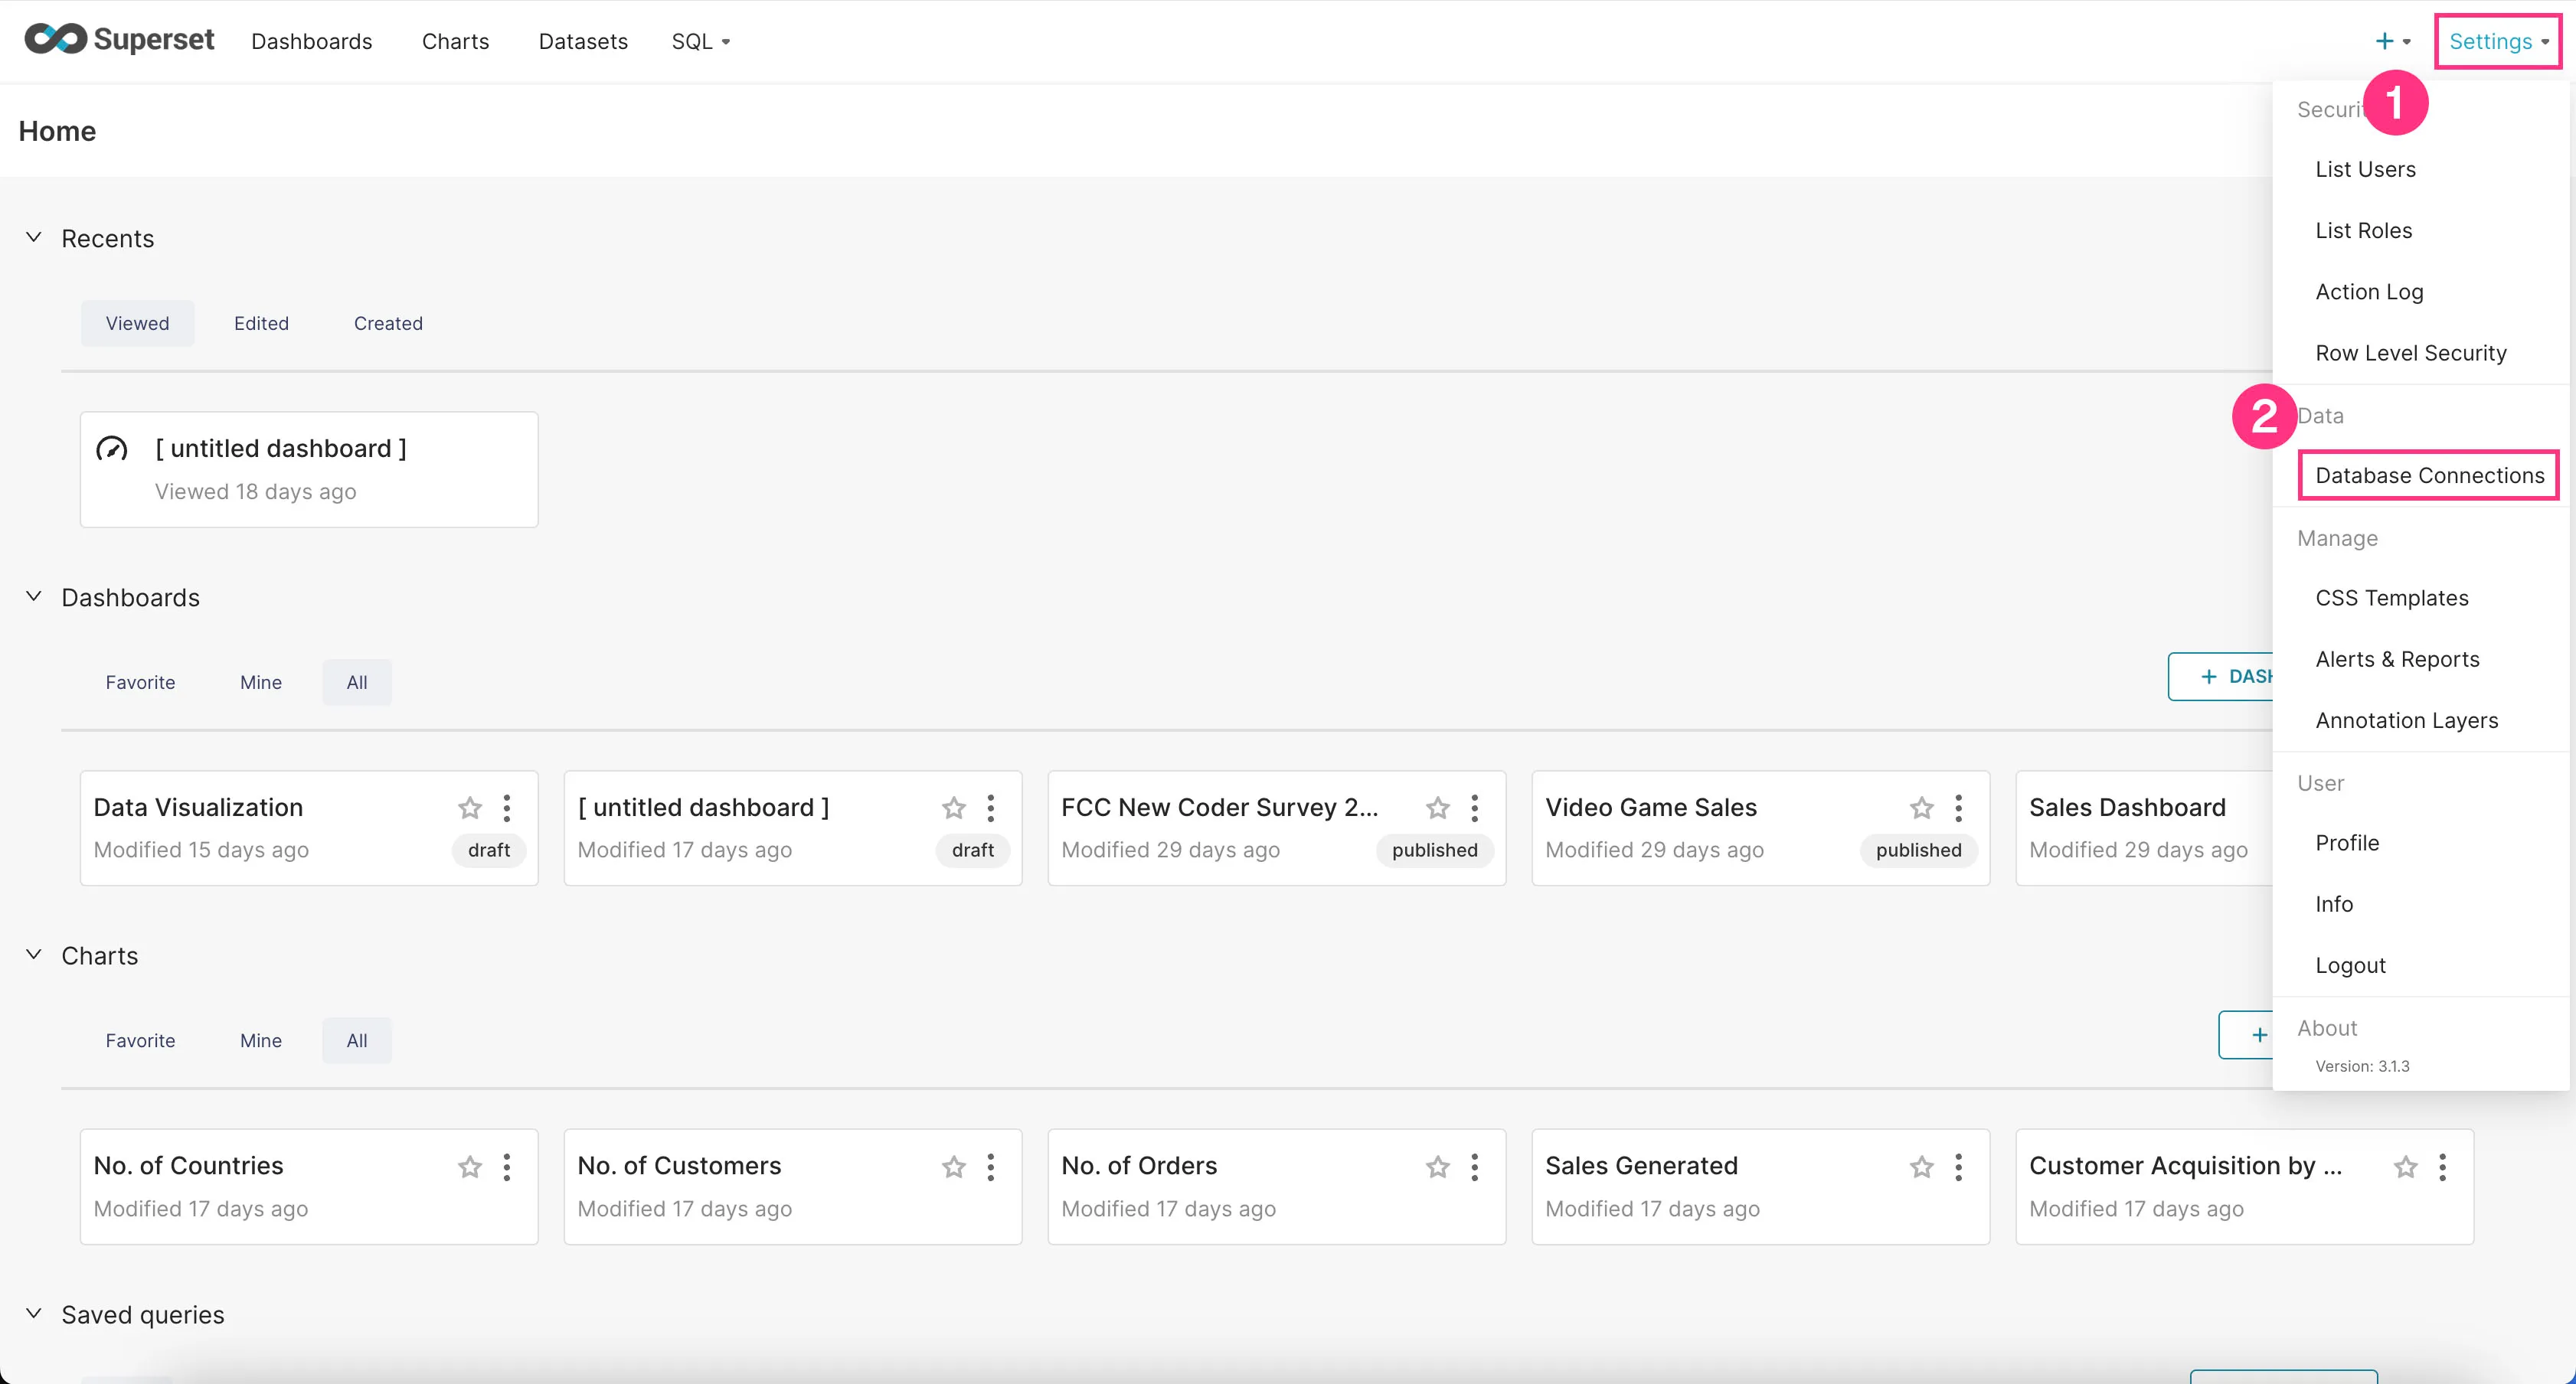2576x1384 pixels.
Task: Open kebab menu for Video Game Sales
Action: [x=1959, y=807]
